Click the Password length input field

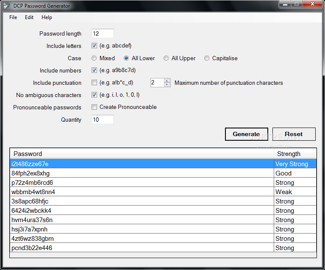click(x=103, y=33)
